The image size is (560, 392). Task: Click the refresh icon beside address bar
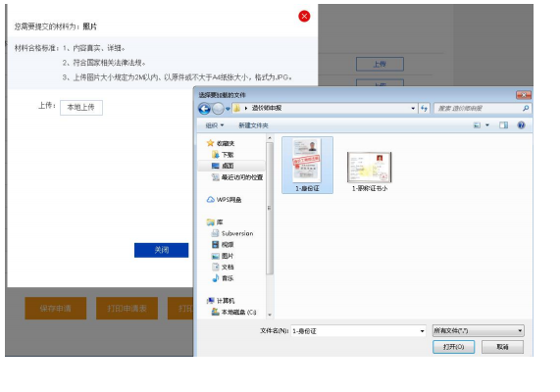(424, 108)
